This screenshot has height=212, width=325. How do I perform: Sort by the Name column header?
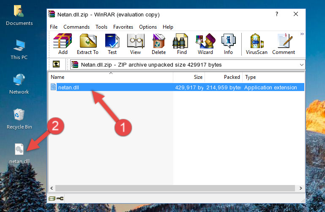click(111, 77)
